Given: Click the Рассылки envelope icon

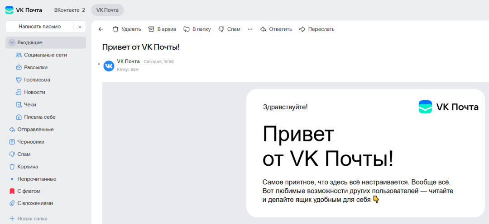Looking at the screenshot, I should coord(19,67).
